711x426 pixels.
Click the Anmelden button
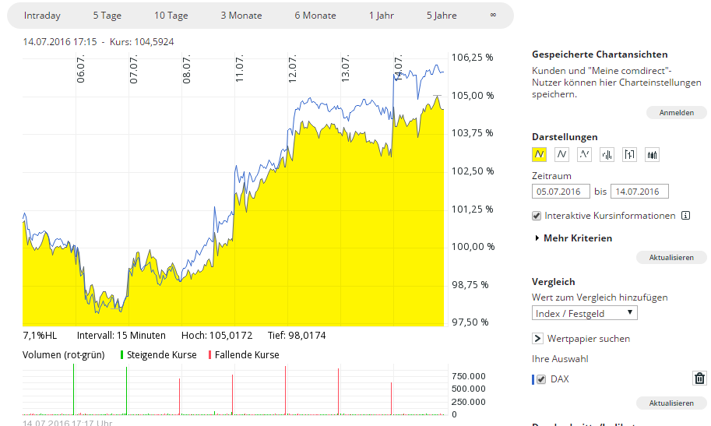(x=676, y=112)
